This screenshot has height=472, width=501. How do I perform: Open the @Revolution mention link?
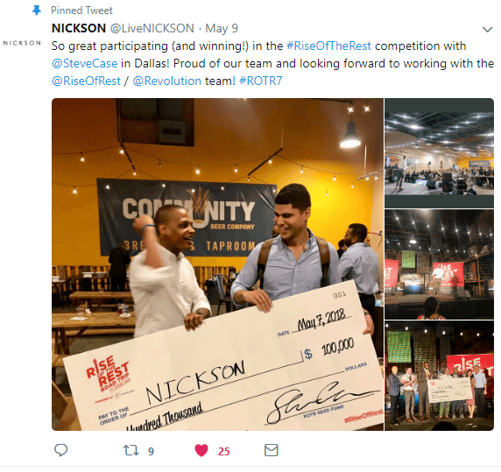point(166,81)
